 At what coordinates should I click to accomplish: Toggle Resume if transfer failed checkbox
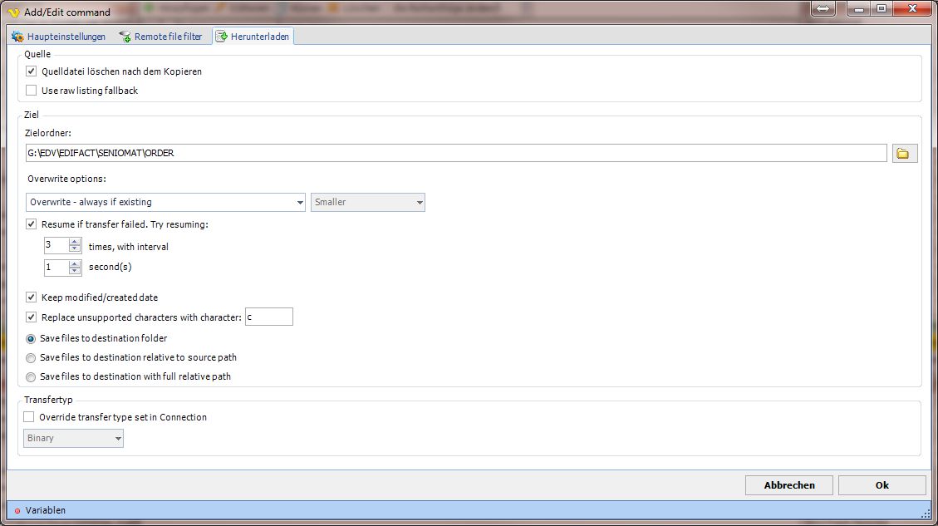coord(32,224)
